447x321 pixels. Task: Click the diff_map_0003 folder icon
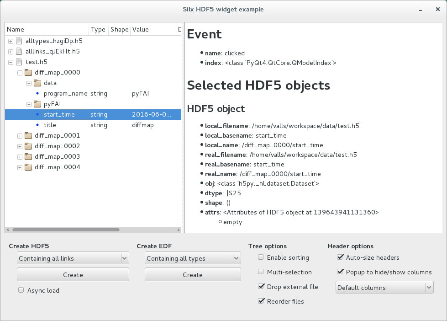[28, 157]
